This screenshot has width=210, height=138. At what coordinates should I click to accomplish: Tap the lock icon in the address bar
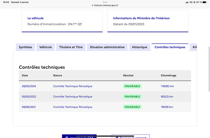[x=93, y=5]
